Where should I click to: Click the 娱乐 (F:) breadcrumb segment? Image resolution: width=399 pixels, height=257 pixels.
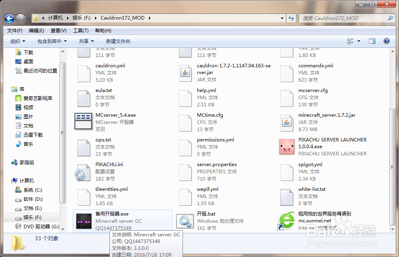pos(81,18)
